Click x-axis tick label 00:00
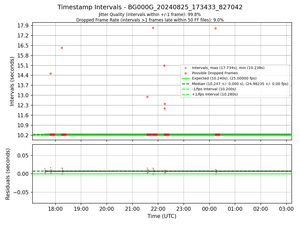Screen dimensions: 300x225 [209, 209]
